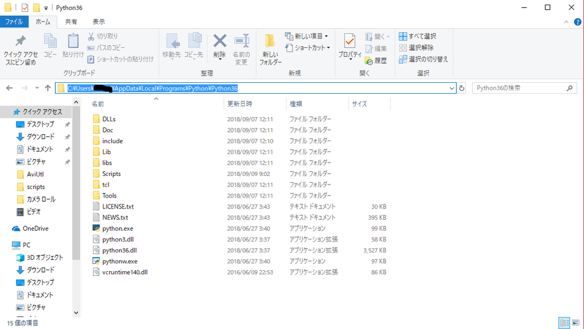This screenshot has width=584, height=329.
Task: Switch to Large icons view in status bar
Action: 576,323
